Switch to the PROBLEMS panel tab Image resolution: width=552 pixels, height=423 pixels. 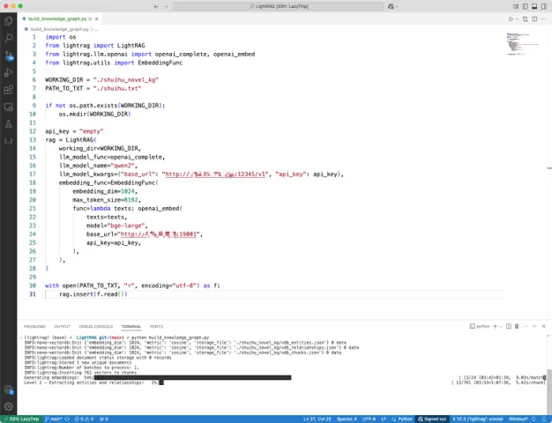pyautogui.click(x=34, y=326)
